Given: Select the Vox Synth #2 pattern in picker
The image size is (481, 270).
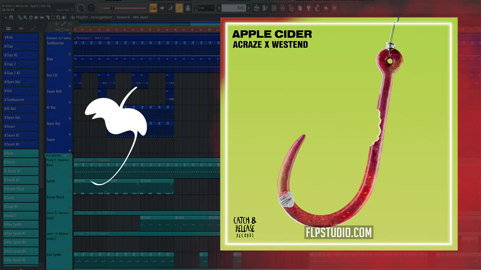Looking at the screenshot, I should pos(21,234).
